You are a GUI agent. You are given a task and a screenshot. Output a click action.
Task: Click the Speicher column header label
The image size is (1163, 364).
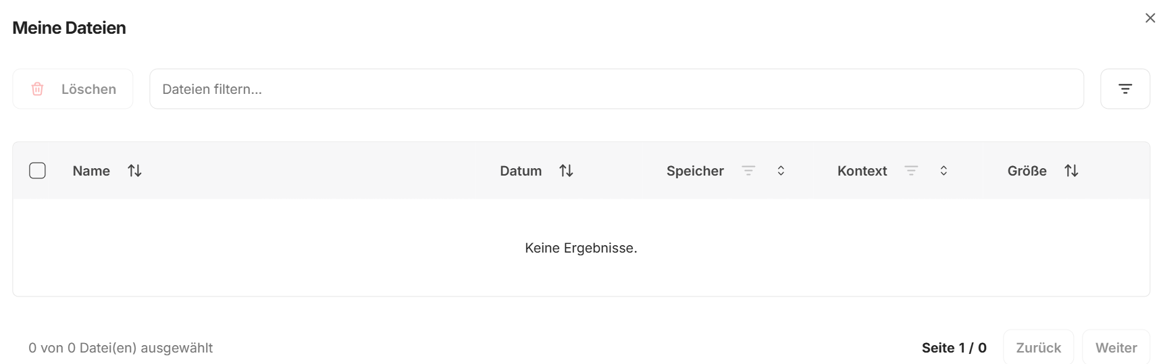[x=695, y=171]
